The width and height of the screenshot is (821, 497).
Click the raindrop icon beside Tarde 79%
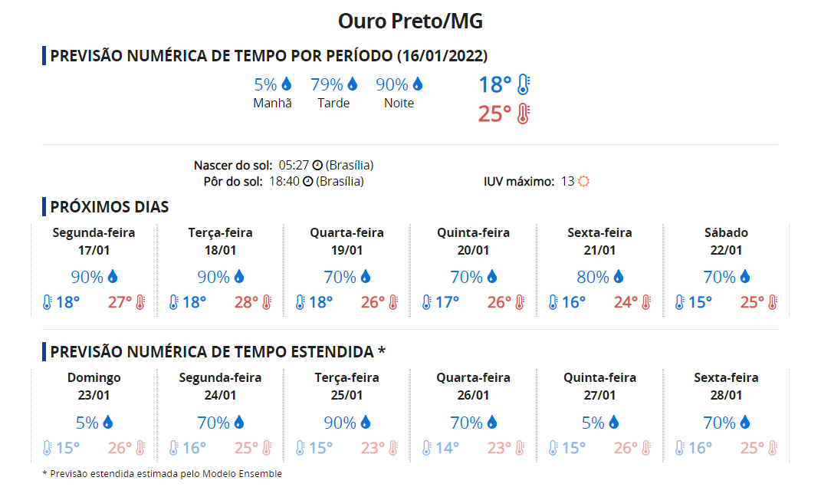tap(353, 84)
